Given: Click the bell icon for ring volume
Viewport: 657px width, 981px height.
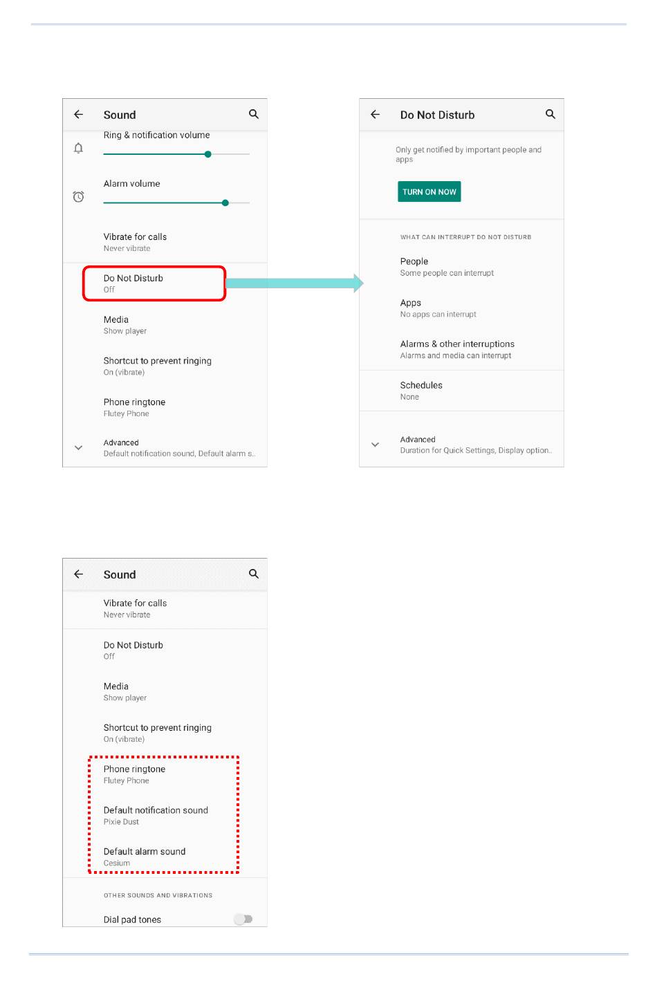Looking at the screenshot, I should click(79, 148).
